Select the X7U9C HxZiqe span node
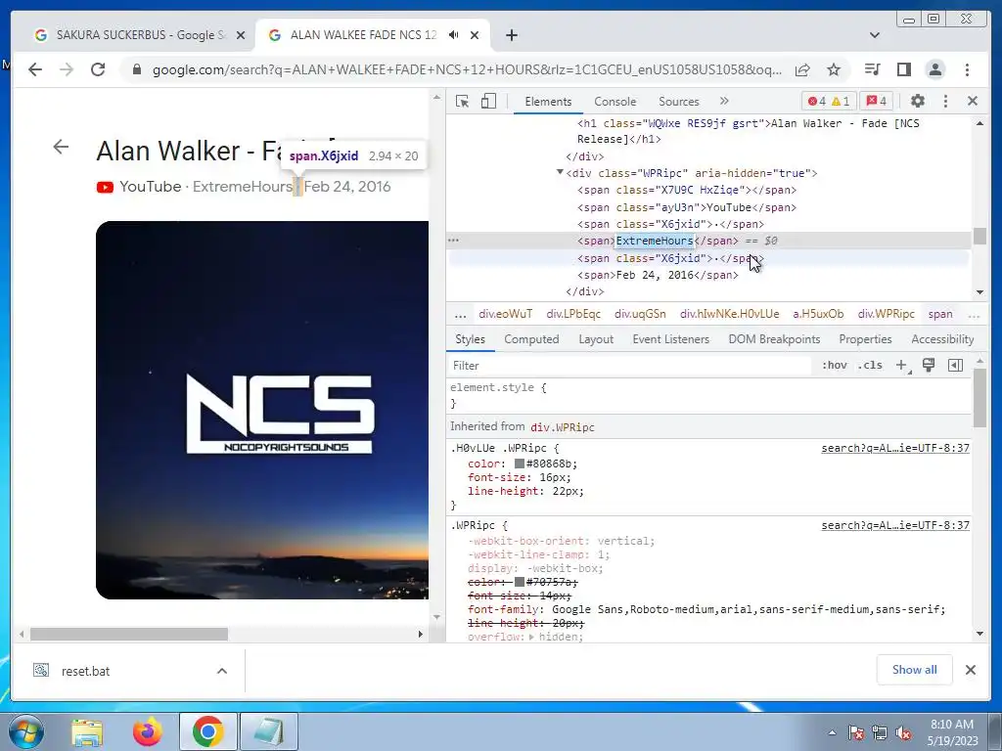 coord(687,191)
